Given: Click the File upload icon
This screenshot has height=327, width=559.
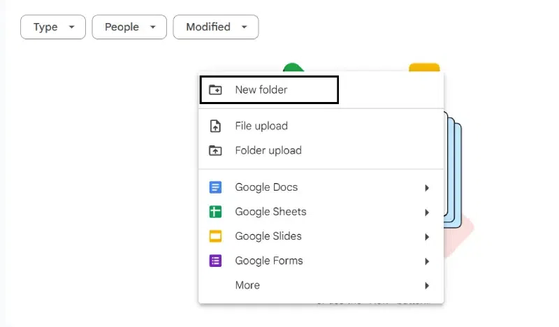Looking at the screenshot, I should click(215, 126).
